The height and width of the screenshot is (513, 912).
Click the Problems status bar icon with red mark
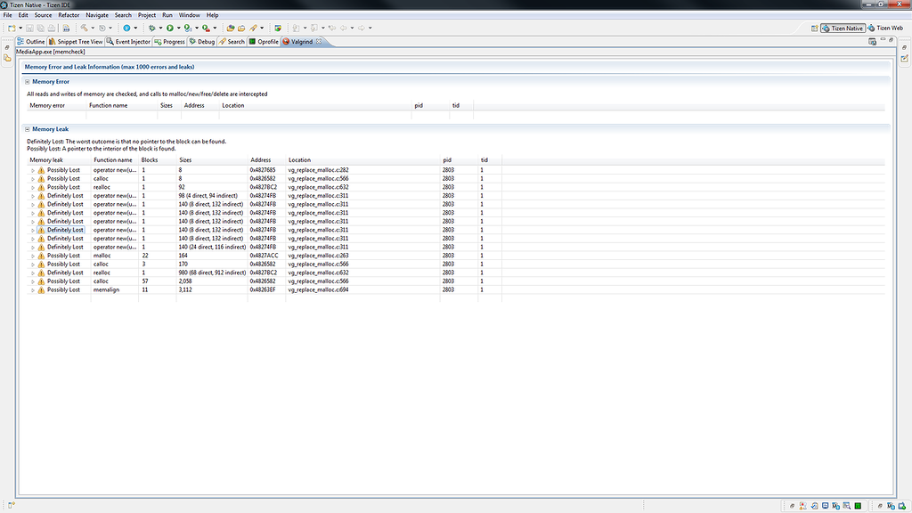pyautogui.click(x=802, y=506)
